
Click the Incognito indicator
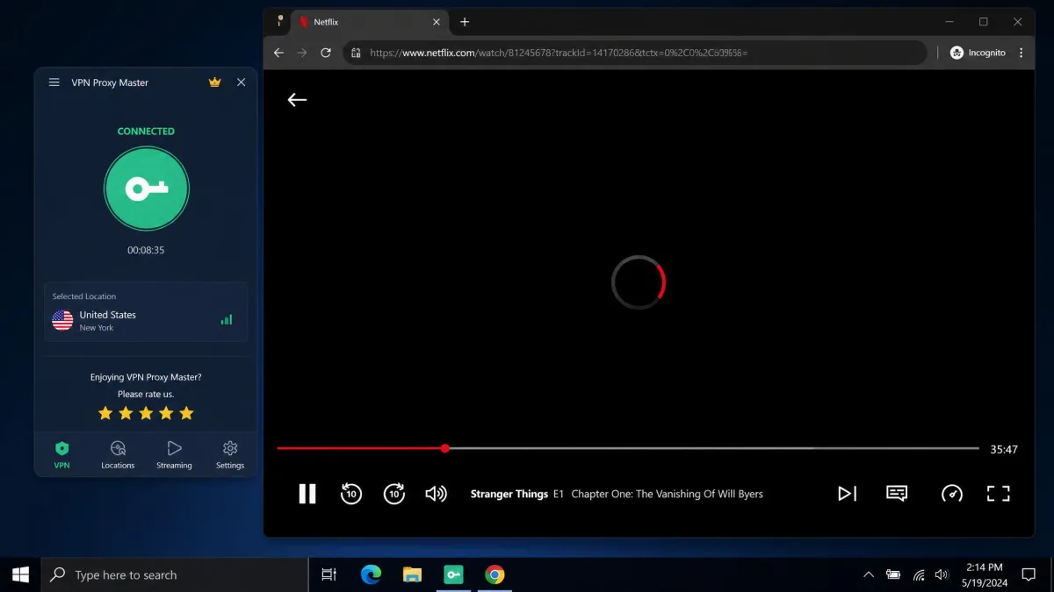tap(978, 53)
